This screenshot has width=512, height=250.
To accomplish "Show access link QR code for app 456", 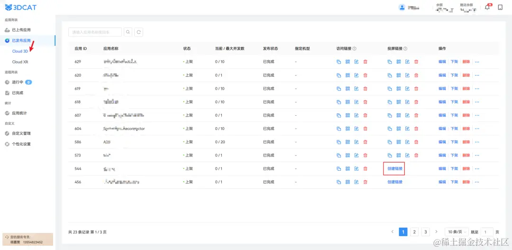I will coord(348,182).
